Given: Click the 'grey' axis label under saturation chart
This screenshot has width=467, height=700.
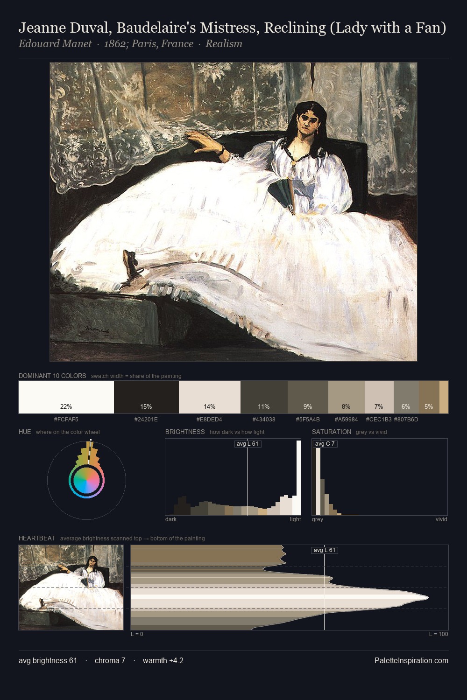Looking at the screenshot, I should click(x=318, y=519).
